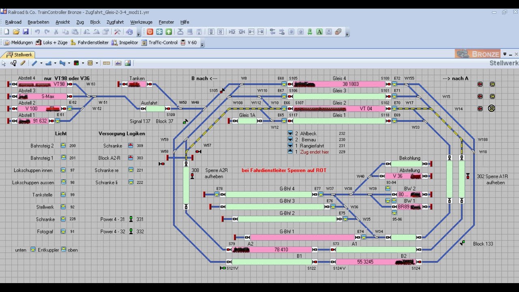Toggle the Fotograf switch 91
Screen dimensions: 519x292
tap(63, 232)
